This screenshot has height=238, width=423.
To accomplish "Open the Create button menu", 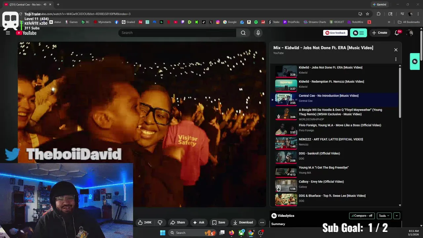I will click(x=379, y=33).
